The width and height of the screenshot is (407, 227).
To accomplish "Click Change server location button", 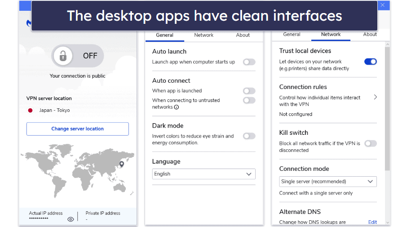I will pyautogui.click(x=77, y=129).
